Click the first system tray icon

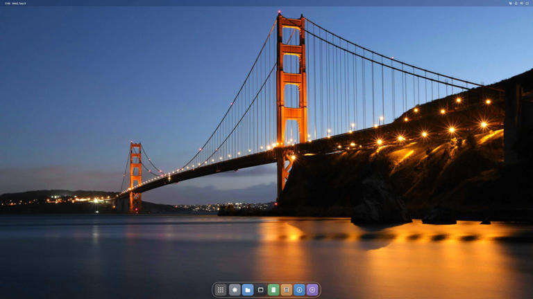[x=510, y=3]
